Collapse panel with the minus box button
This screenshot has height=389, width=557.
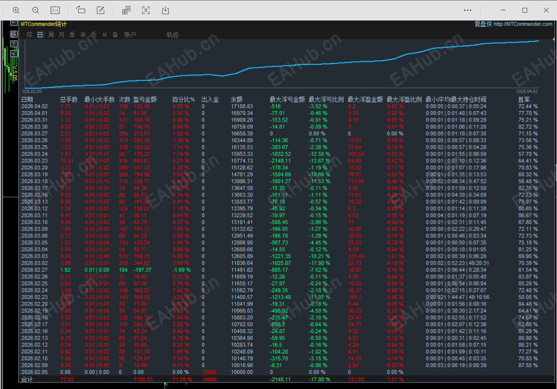tap(14, 24)
